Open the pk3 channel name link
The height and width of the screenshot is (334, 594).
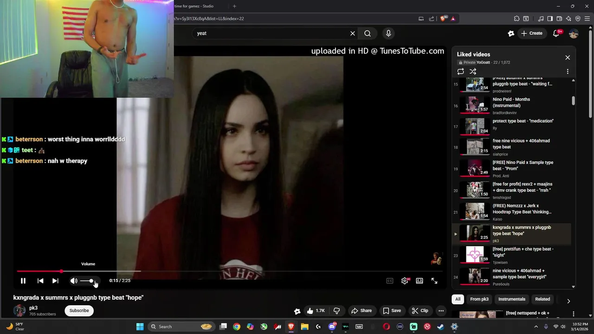point(33,308)
